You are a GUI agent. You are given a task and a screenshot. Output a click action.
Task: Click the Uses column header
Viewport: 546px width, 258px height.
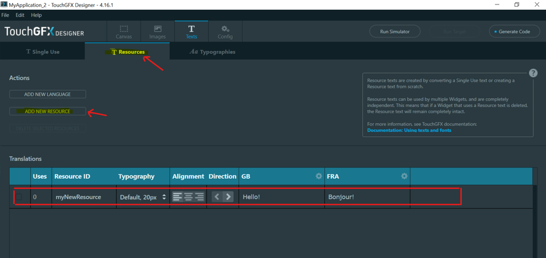(x=40, y=176)
